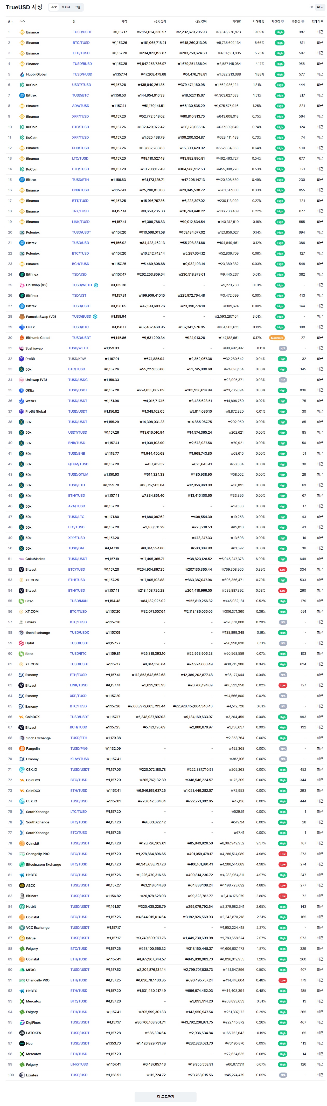The width and height of the screenshot is (327, 1106).
Task: Click the DigiFinex logo
Action: point(22,1022)
